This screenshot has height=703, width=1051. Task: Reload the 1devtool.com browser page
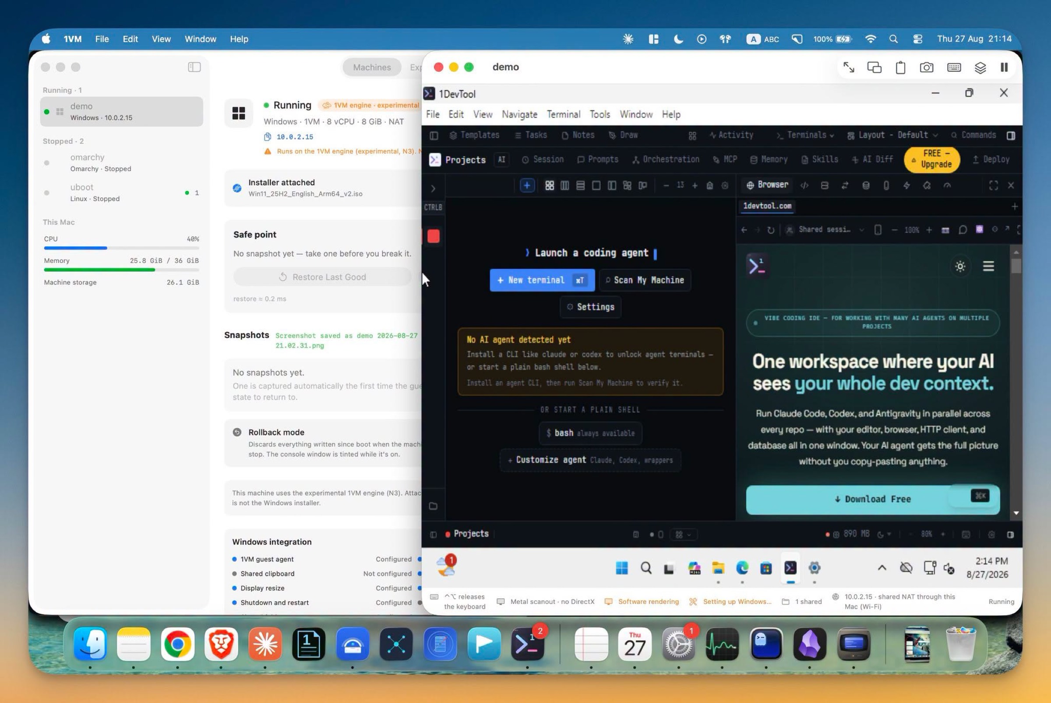[x=771, y=230]
